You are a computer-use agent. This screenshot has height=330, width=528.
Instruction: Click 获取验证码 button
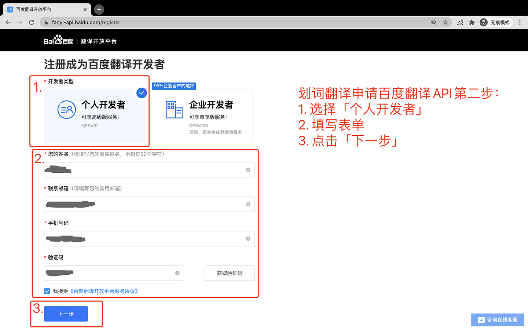230,273
